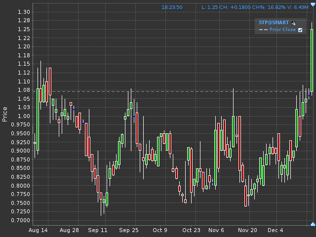
Task: Click the Price axis title
Action: click(5, 114)
